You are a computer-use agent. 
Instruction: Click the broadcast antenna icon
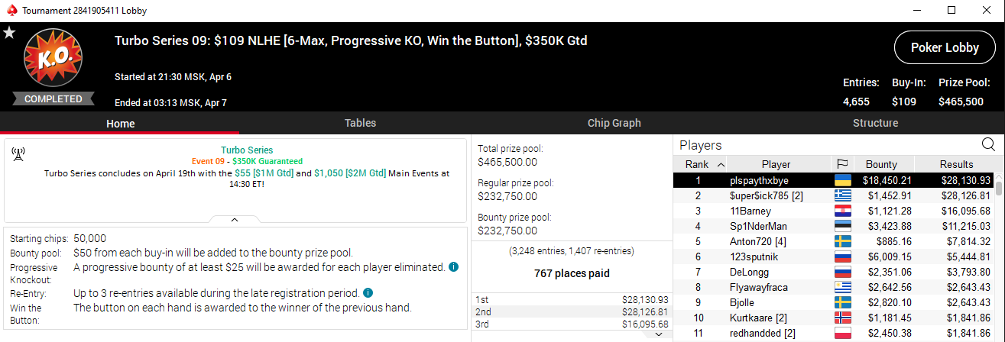point(18,154)
